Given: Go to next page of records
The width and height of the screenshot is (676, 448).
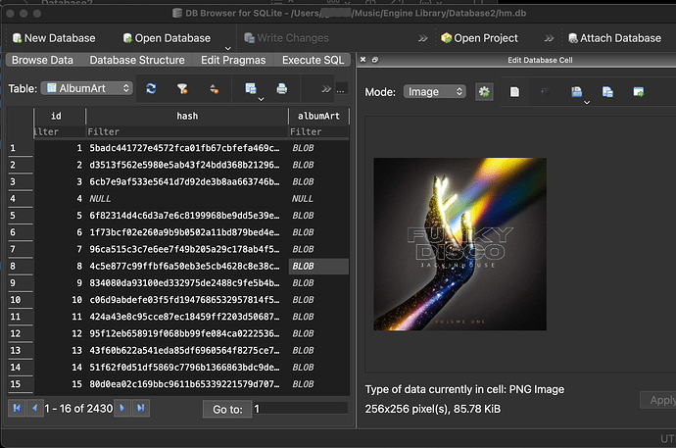Looking at the screenshot, I should pos(122,408).
